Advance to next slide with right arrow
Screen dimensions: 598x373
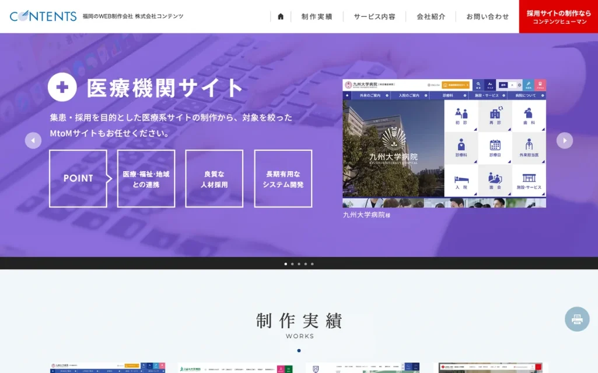pos(564,140)
